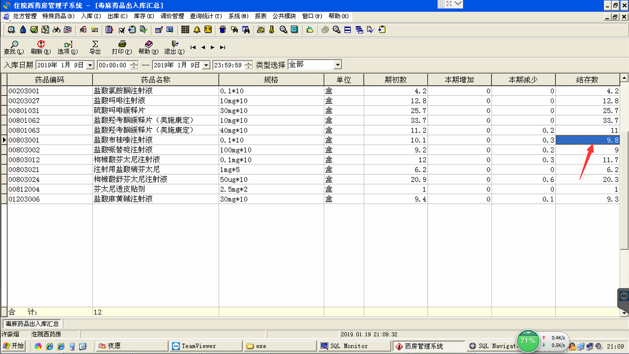The height and width of the screenshot is (354, 629).
Task: Open the 特殊药品 menu
Action: 58,16
